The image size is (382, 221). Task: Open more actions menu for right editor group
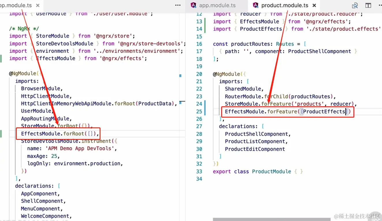click(x=380, y=5)
